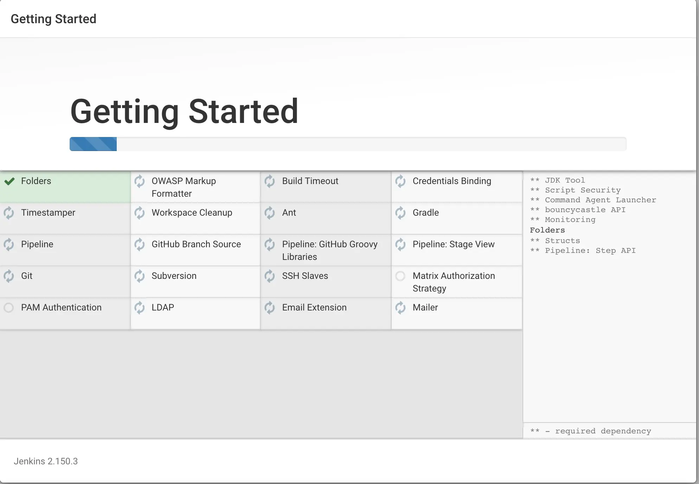Click the blue installation progress bar
The height and width of the screenshot is (484, 699).
[x=93, y=144]
